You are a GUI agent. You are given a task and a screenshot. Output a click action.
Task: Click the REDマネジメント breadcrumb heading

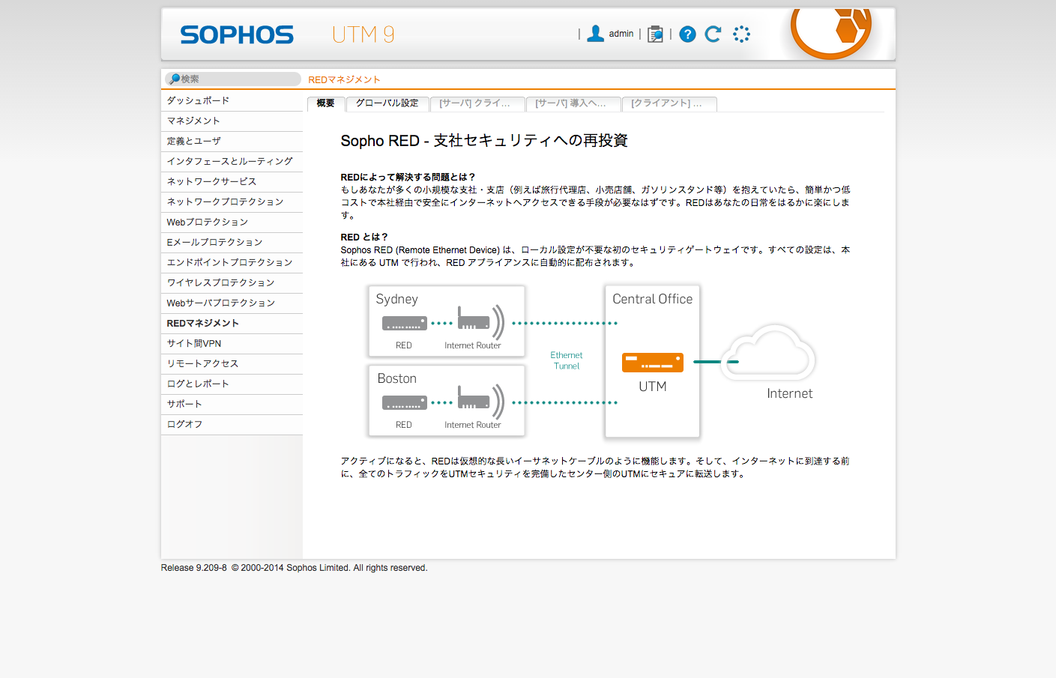[x=344, y=79]
